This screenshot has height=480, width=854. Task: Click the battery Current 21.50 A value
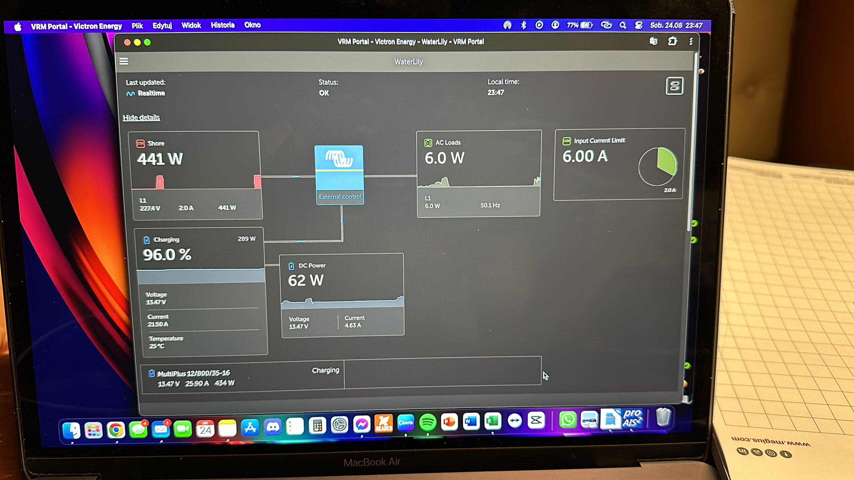click(x=158, y=324)
